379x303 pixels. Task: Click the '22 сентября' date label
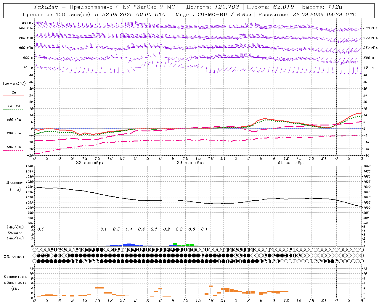tap(90, 162)
